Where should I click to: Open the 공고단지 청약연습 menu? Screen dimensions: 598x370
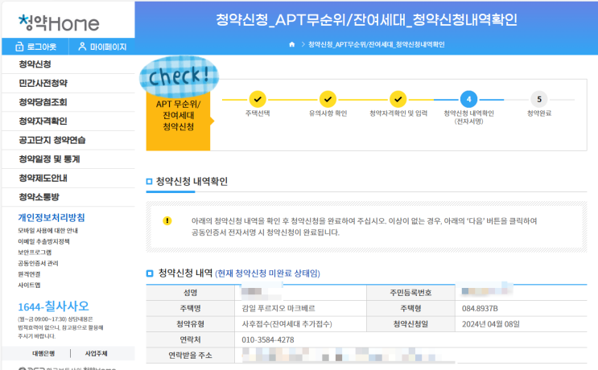coord(68,140)
